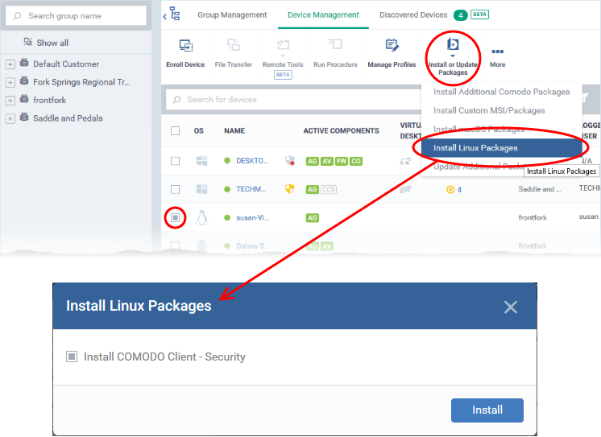Viewport: 601px width, 437px height.
Task: Select Saddle and Pedals group
Action: [x=68, y=118]
